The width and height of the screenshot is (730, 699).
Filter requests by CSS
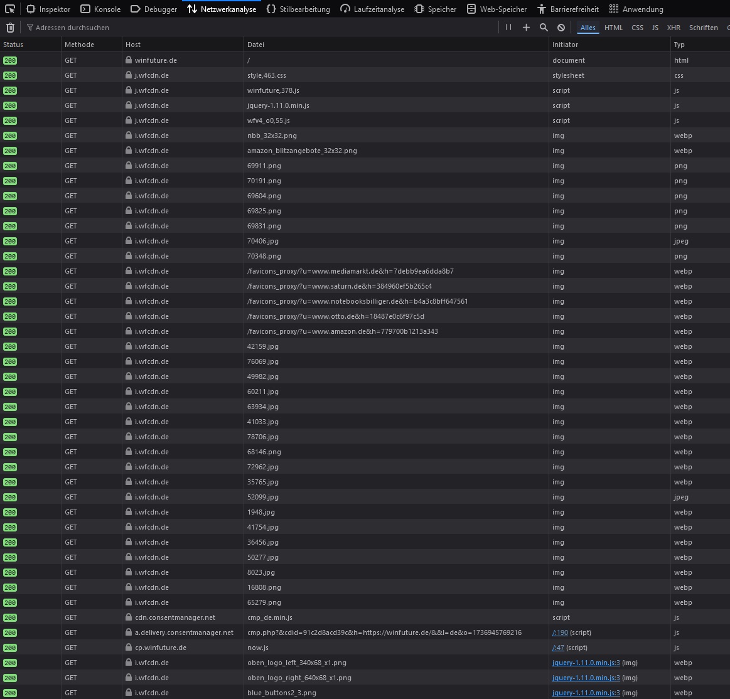[637, 28]
